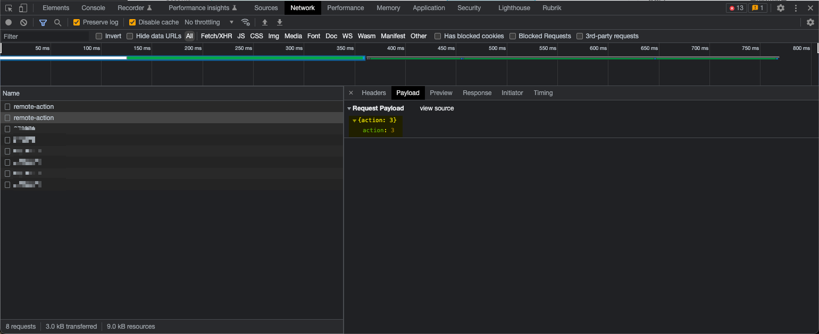Export HAR file download arrow
This screenshot has width=819, height=334.
coord(279,22)
